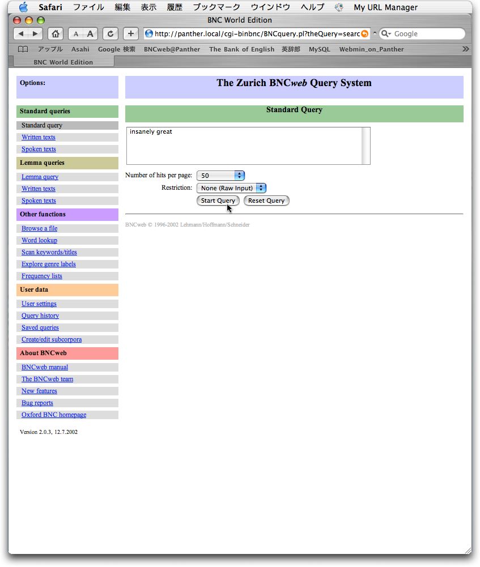Open the Google 検索 bookmark
The image size is (480, 567).
pyautogui.click(x=117, y=49)
